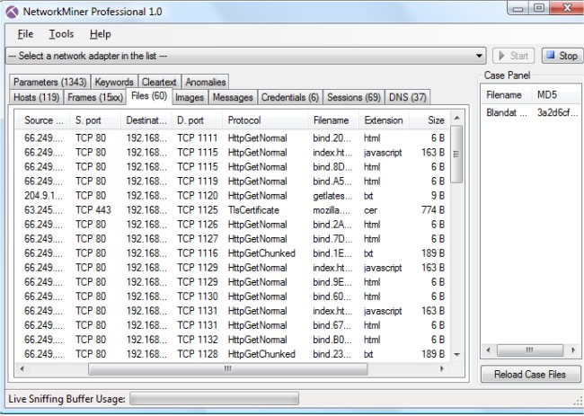Open the Help menu
Screen dimensions: 584x416
[101, 34]
